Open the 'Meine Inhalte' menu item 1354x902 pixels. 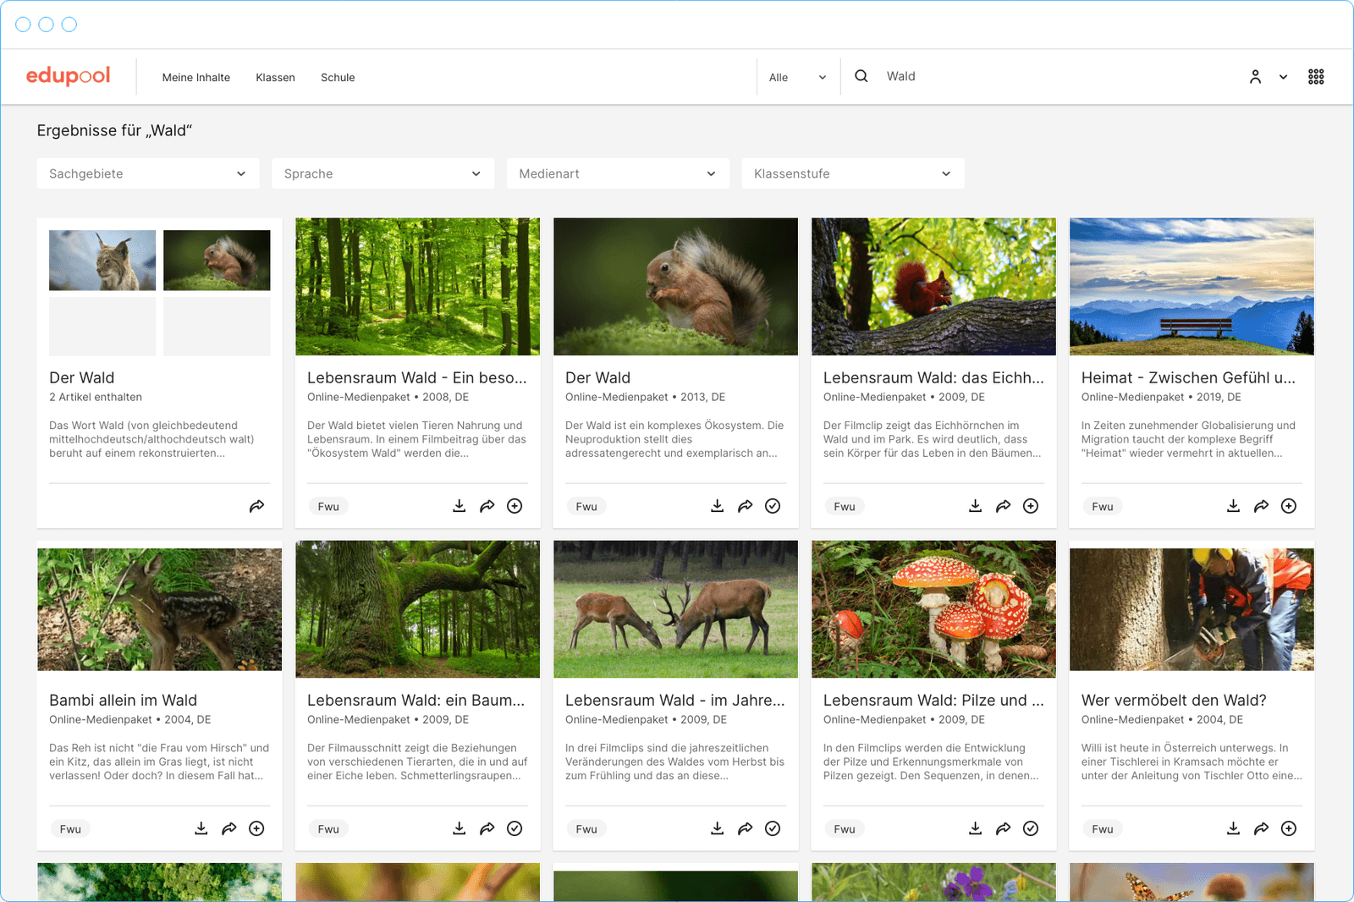coord(196,77)
